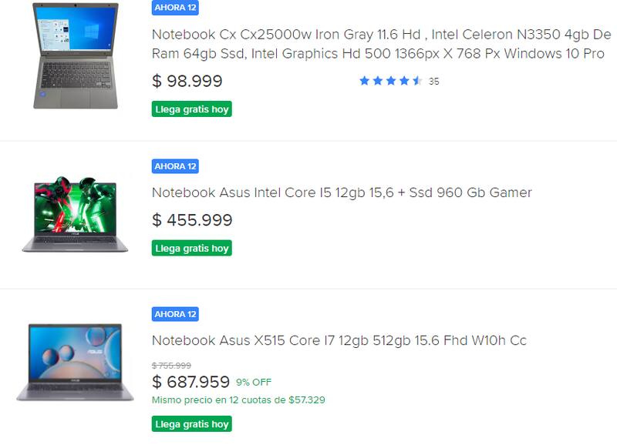
Task: Click Llega gratis hoy on the Asus X515 listing
Action: pos(192,424)
